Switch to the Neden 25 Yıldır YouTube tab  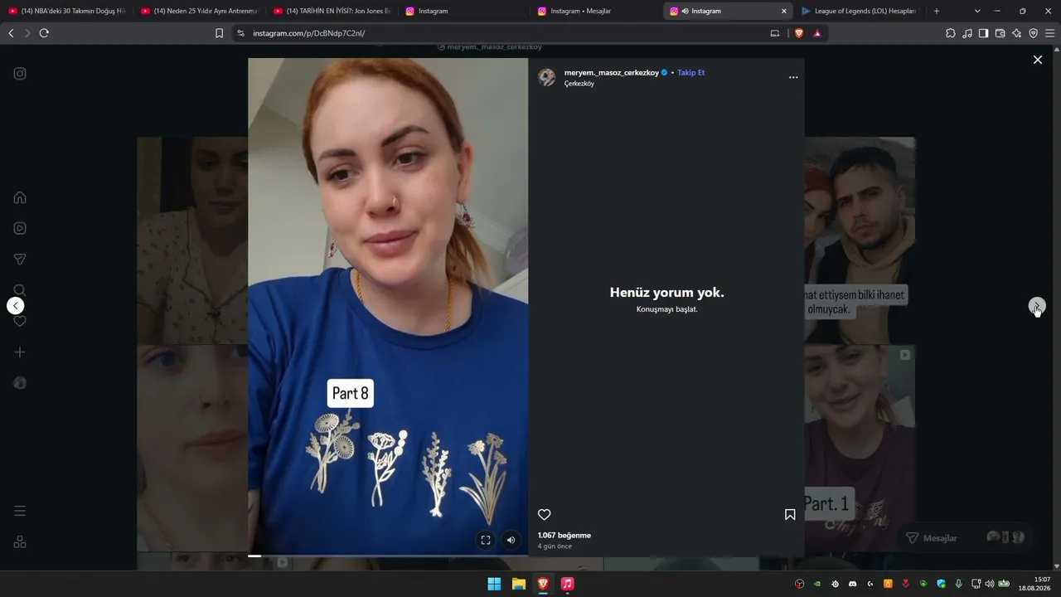(x=199, y=11)
